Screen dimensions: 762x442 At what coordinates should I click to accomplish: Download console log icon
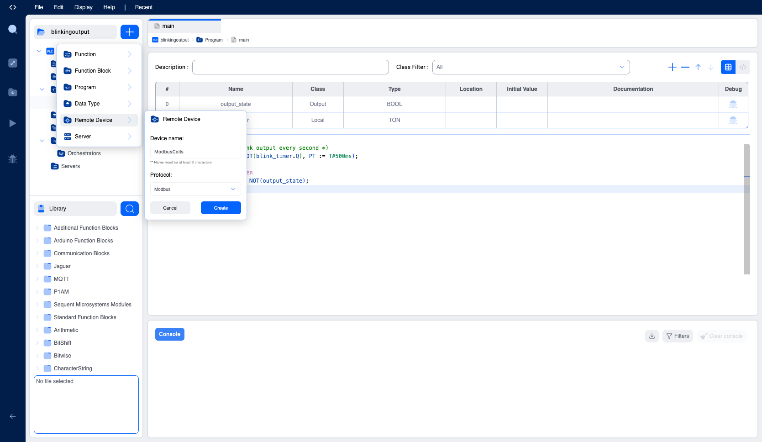652,336
